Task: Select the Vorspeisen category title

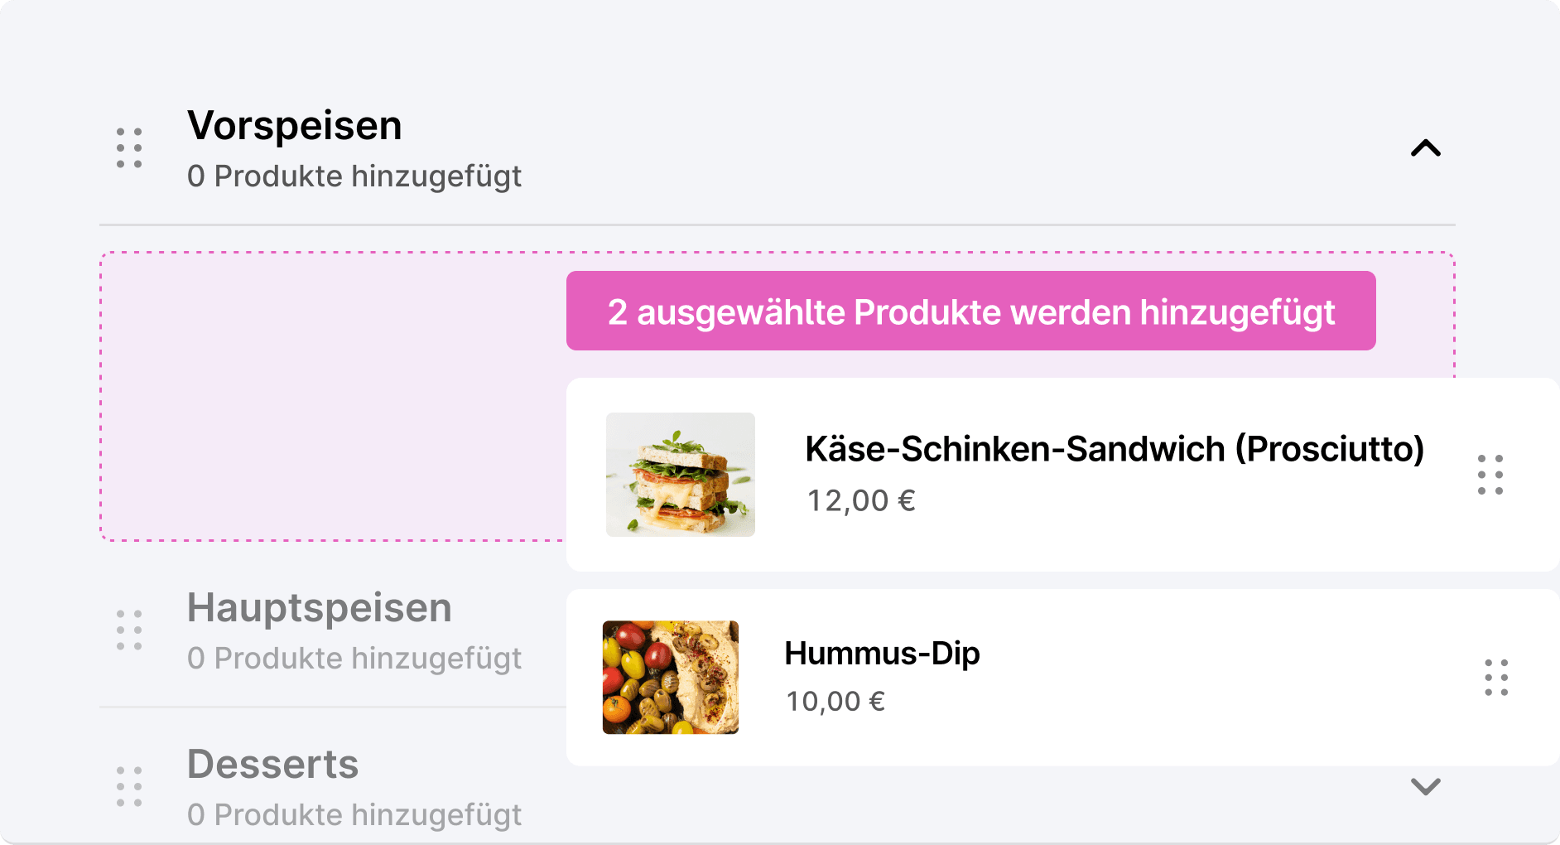Action: point(295,126)
